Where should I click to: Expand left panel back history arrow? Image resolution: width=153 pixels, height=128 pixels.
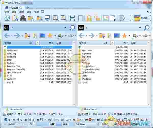click(12, 36)
